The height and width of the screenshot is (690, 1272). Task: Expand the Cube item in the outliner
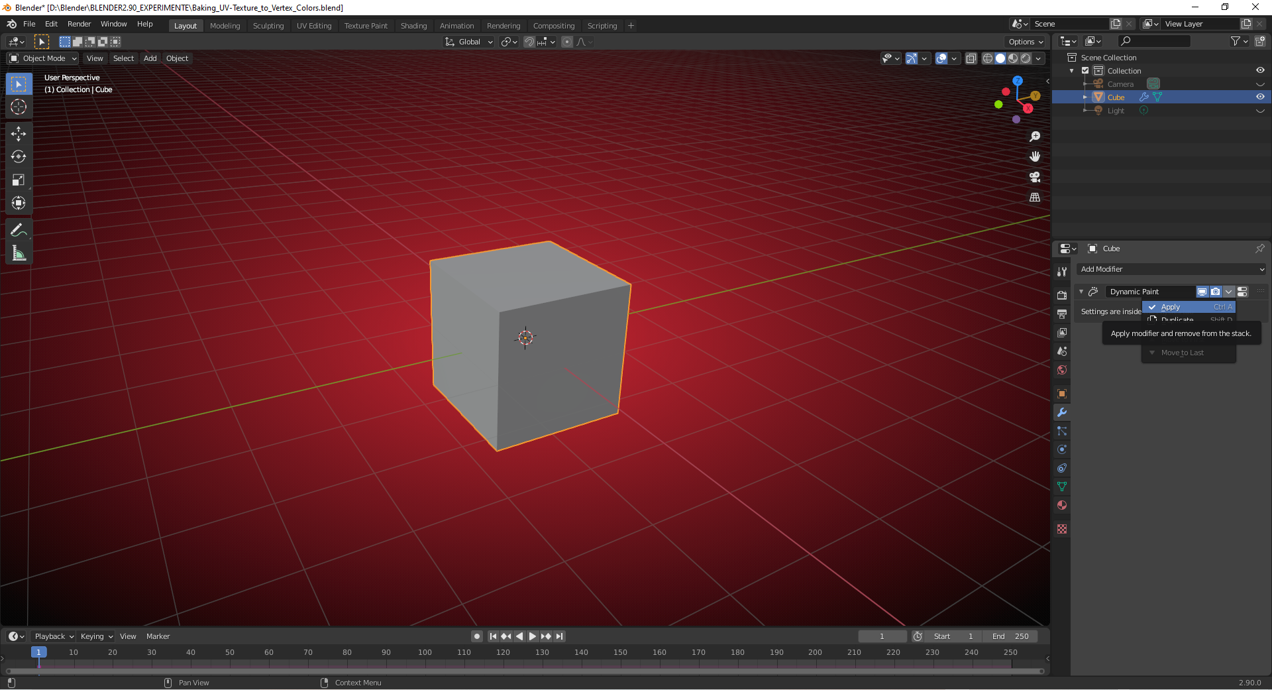1085,97
